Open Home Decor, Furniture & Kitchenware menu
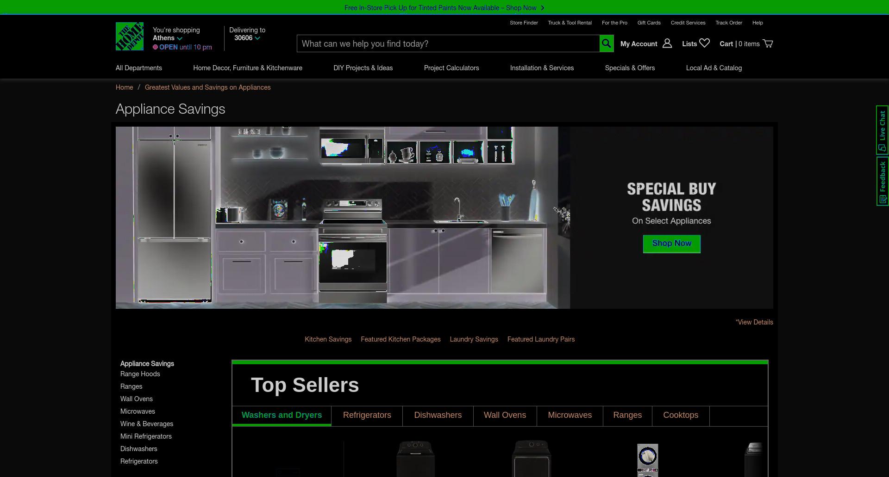The width and height of the screenshot is (889, 477). pyautogui.click(x=248, y=68)
